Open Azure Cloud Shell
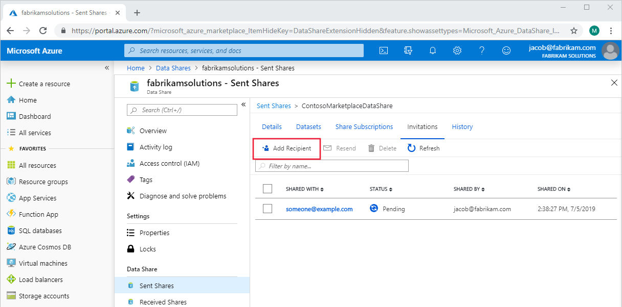Image resolution: width=622 pixels, height=307 pixels. (x=384, y=50)
